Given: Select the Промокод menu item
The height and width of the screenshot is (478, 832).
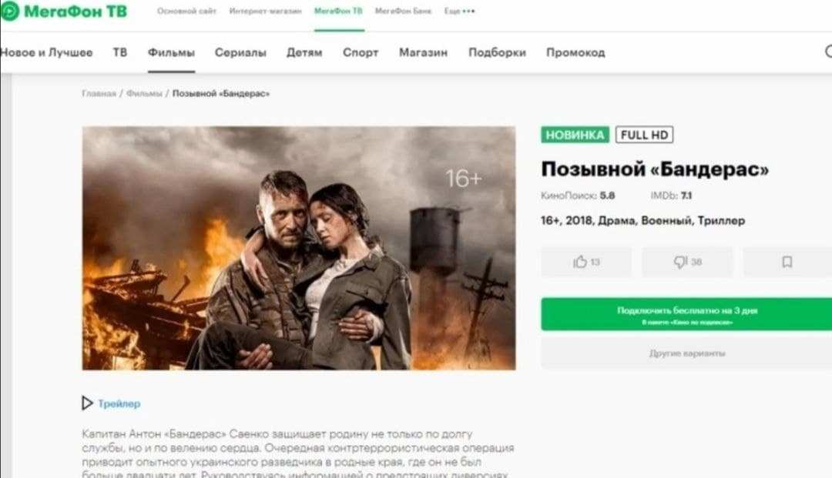Looking at the screenshot, I should [x=575, y=52].
